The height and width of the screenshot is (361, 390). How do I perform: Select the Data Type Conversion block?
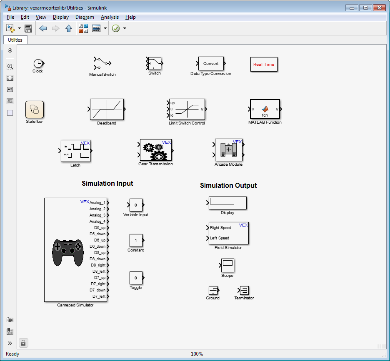click(x=211, y=64)
